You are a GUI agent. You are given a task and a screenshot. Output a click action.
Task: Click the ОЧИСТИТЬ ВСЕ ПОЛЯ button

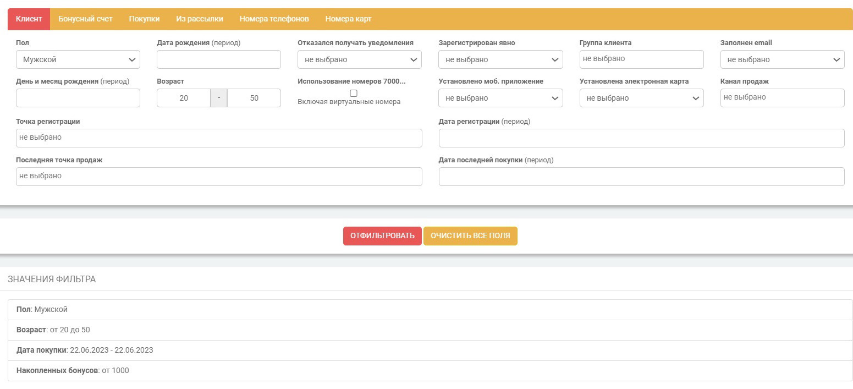[470, 236]
